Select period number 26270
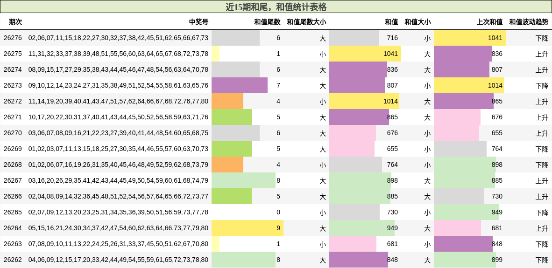Screen dimensions: 552x268 pos(13,133)
